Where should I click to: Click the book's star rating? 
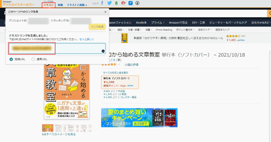point(108,64)
